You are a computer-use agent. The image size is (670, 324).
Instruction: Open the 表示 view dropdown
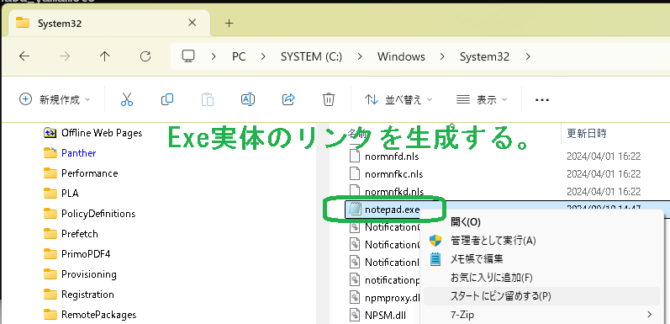pyautogui.click(x=482, y=100)
